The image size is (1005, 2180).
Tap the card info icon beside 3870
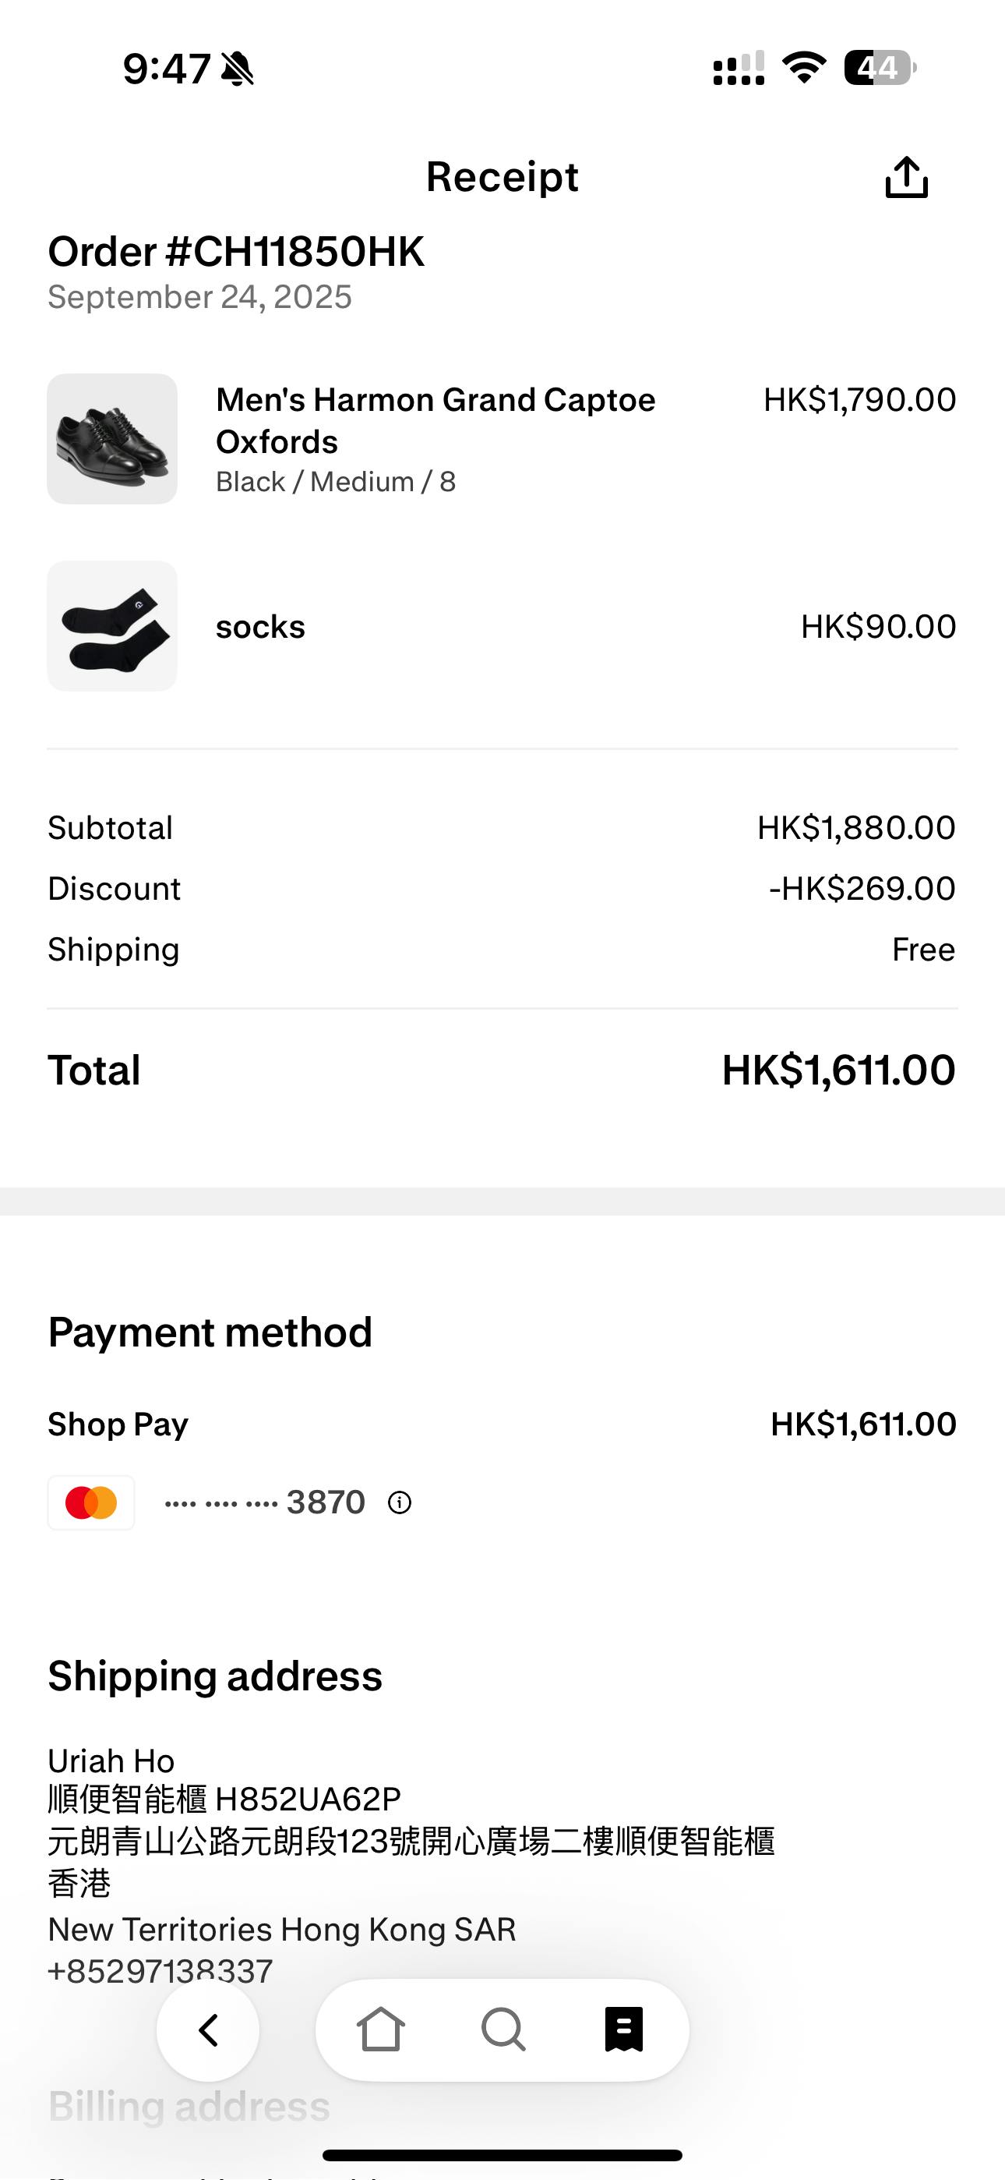coord(400,1502)
